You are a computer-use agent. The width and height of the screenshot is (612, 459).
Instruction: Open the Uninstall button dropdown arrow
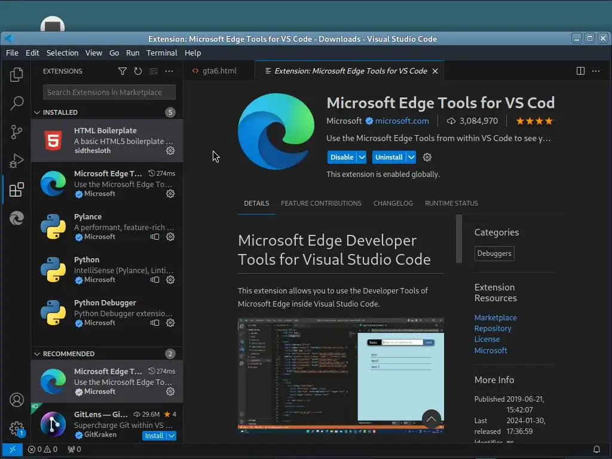click(x=411, y=157)
